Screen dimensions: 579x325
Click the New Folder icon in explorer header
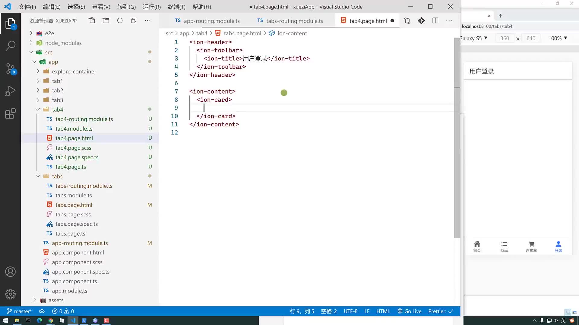(106, 20)
